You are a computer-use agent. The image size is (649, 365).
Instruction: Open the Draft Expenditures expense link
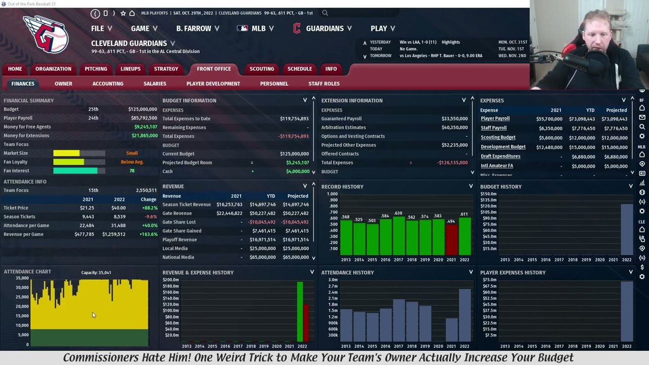click(500, 157)
